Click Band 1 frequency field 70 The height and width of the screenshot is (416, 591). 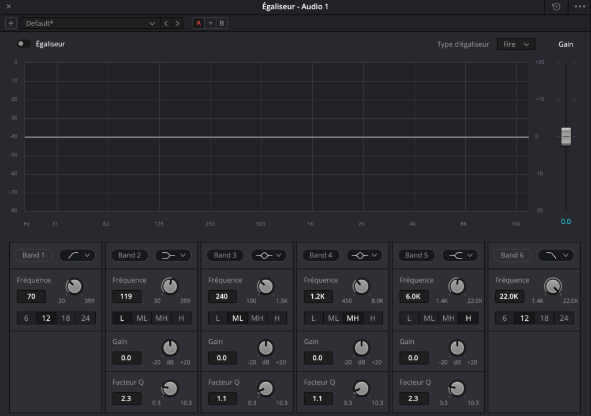[x=31, y=297]
